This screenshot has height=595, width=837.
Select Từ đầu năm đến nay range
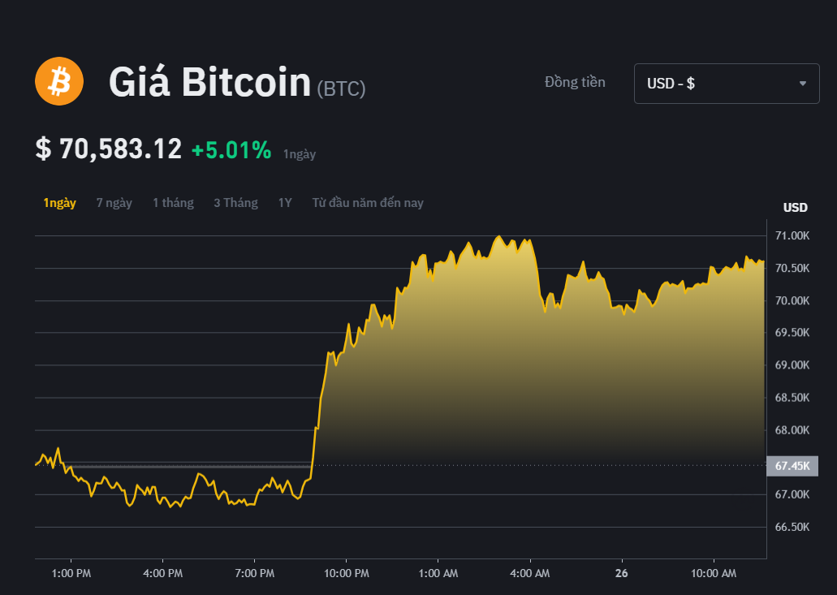(x=367, y=202)
